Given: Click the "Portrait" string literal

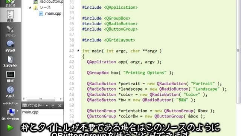Looking at the screenshot, I should coord(203,83).
